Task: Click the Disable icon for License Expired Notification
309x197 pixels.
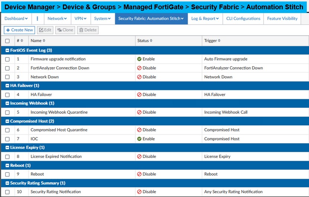Action: click(139, 156)
